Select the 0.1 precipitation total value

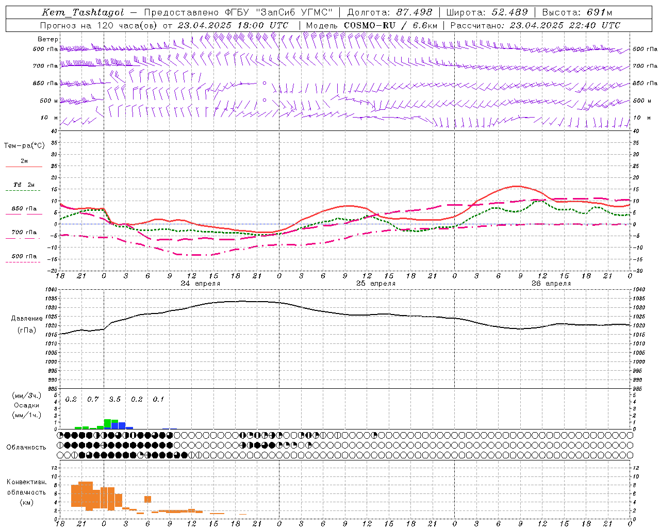(x=158, y=400)
